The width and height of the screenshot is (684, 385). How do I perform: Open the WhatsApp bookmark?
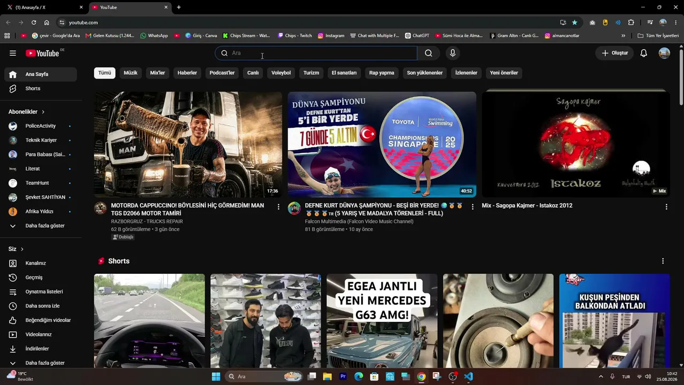coord(154,36)
